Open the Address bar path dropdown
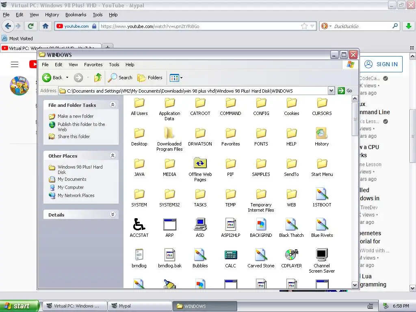 (x=331, y=91)
